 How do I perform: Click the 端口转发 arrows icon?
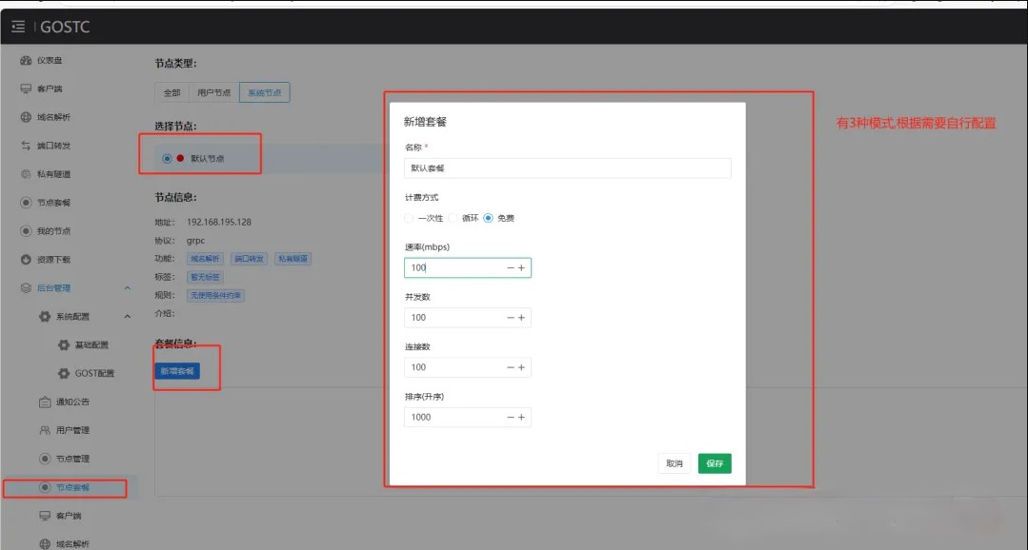click(x=27, y=147)
